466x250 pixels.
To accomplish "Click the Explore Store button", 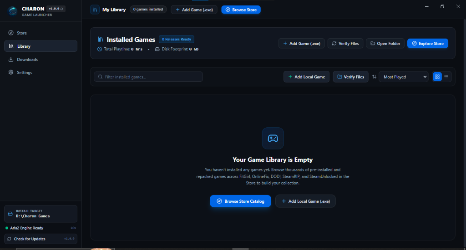I will (x=428, y=43).
